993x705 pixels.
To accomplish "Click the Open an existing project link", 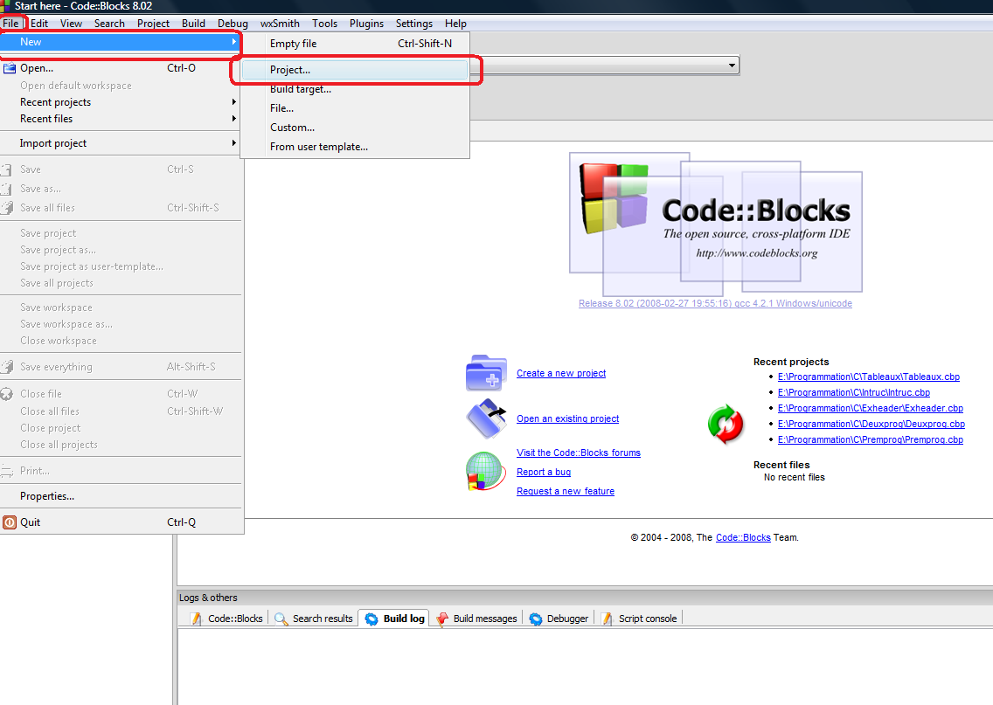I will 567,419.
